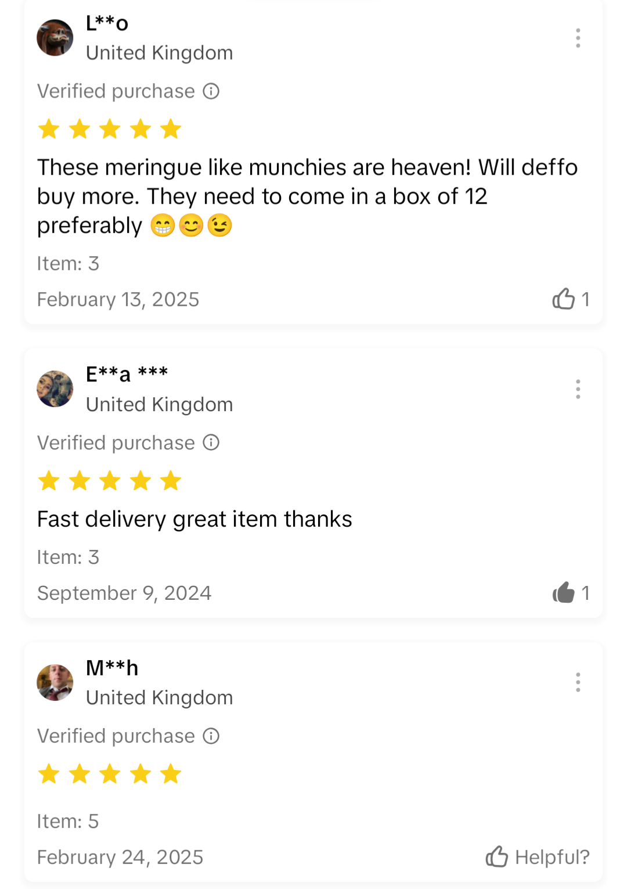Click info icon beside M**h's Verified purchase

[x=211, y=736]
